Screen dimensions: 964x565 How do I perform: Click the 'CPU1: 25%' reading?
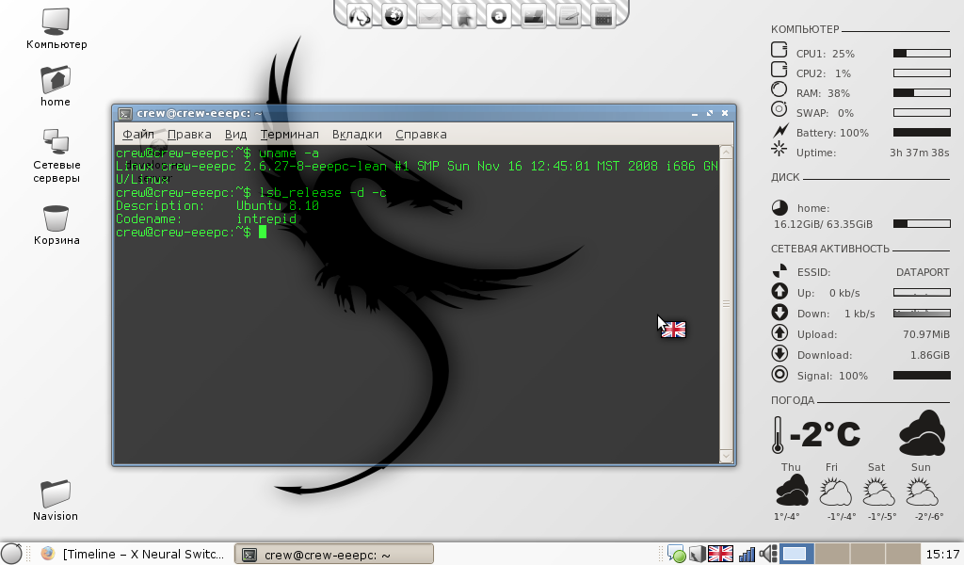click(826, 54)
